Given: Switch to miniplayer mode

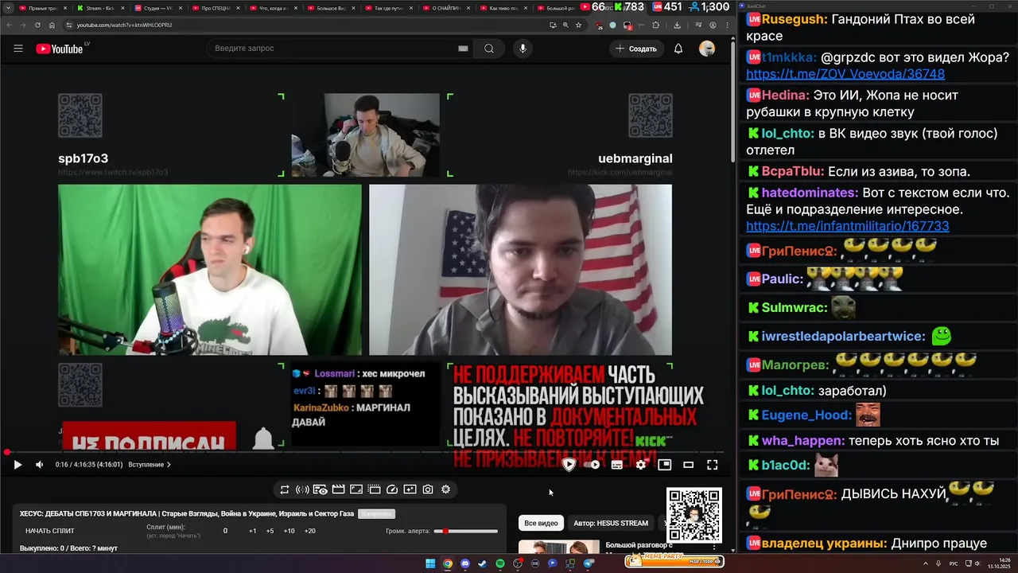Looking at the screenshot, I should click(664, 465).
